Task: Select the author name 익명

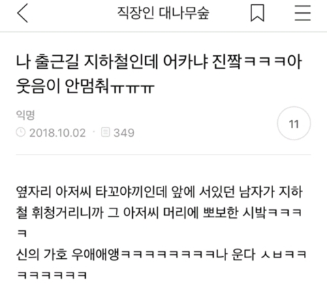Action: pyautogui.click(x=25, y=115)
